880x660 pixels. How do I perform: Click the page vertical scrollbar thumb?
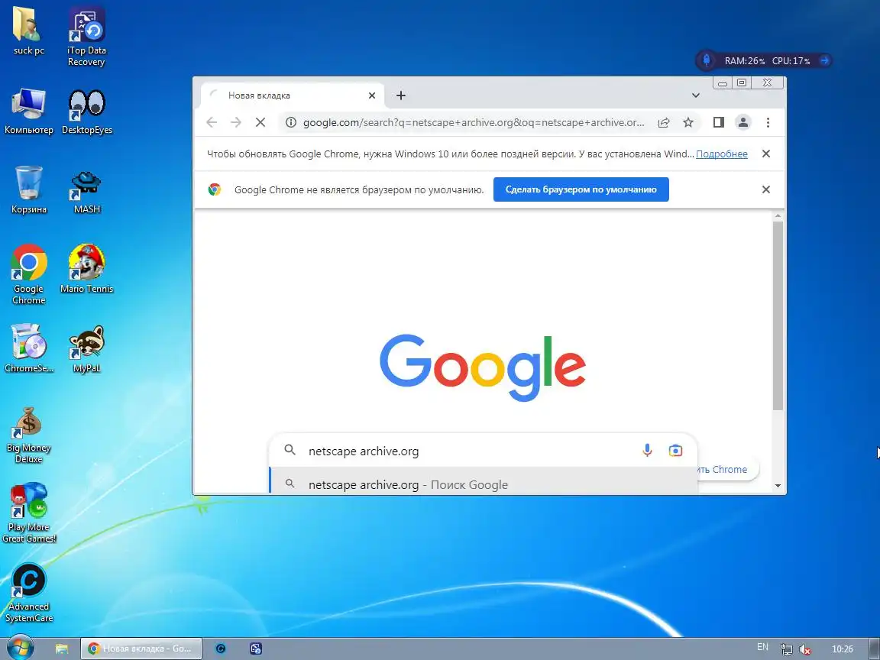778,315
